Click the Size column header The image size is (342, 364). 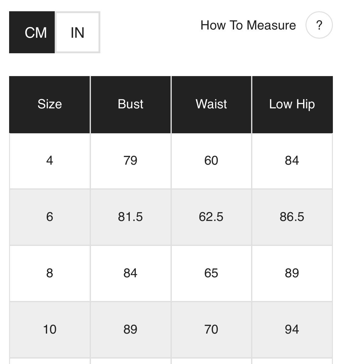[50, 104]
